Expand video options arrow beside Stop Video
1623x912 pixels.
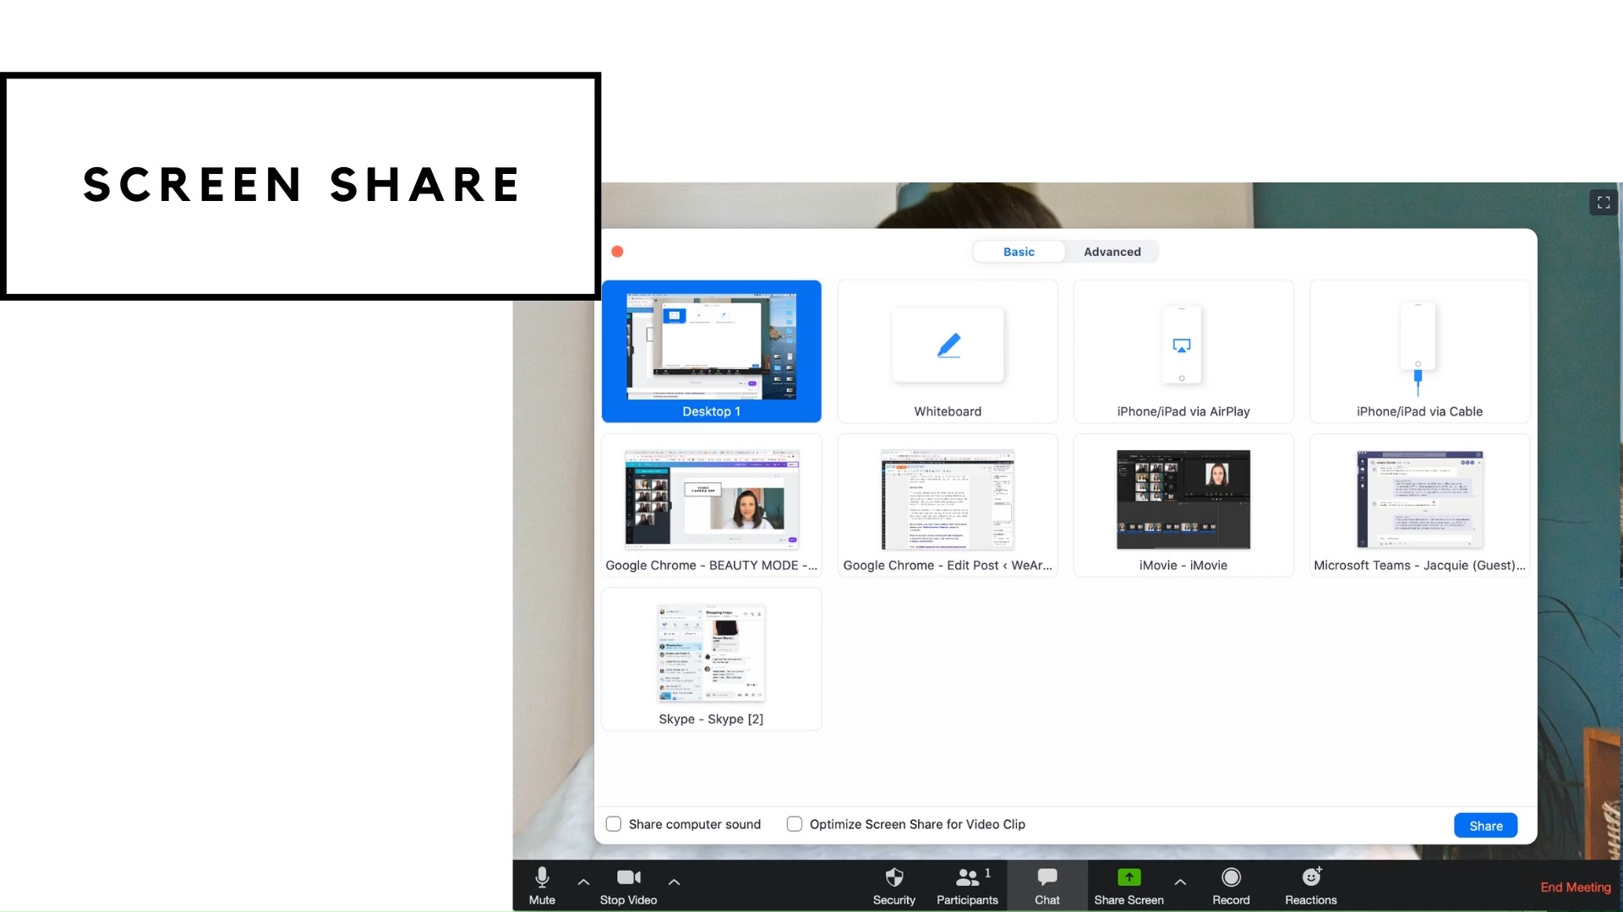[x=674, y=882]
